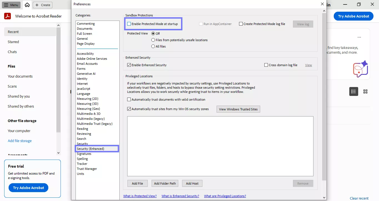The image size is (379, 201).
Task: Open the hamburger Menu in the top bar
Action: [11, 5]
